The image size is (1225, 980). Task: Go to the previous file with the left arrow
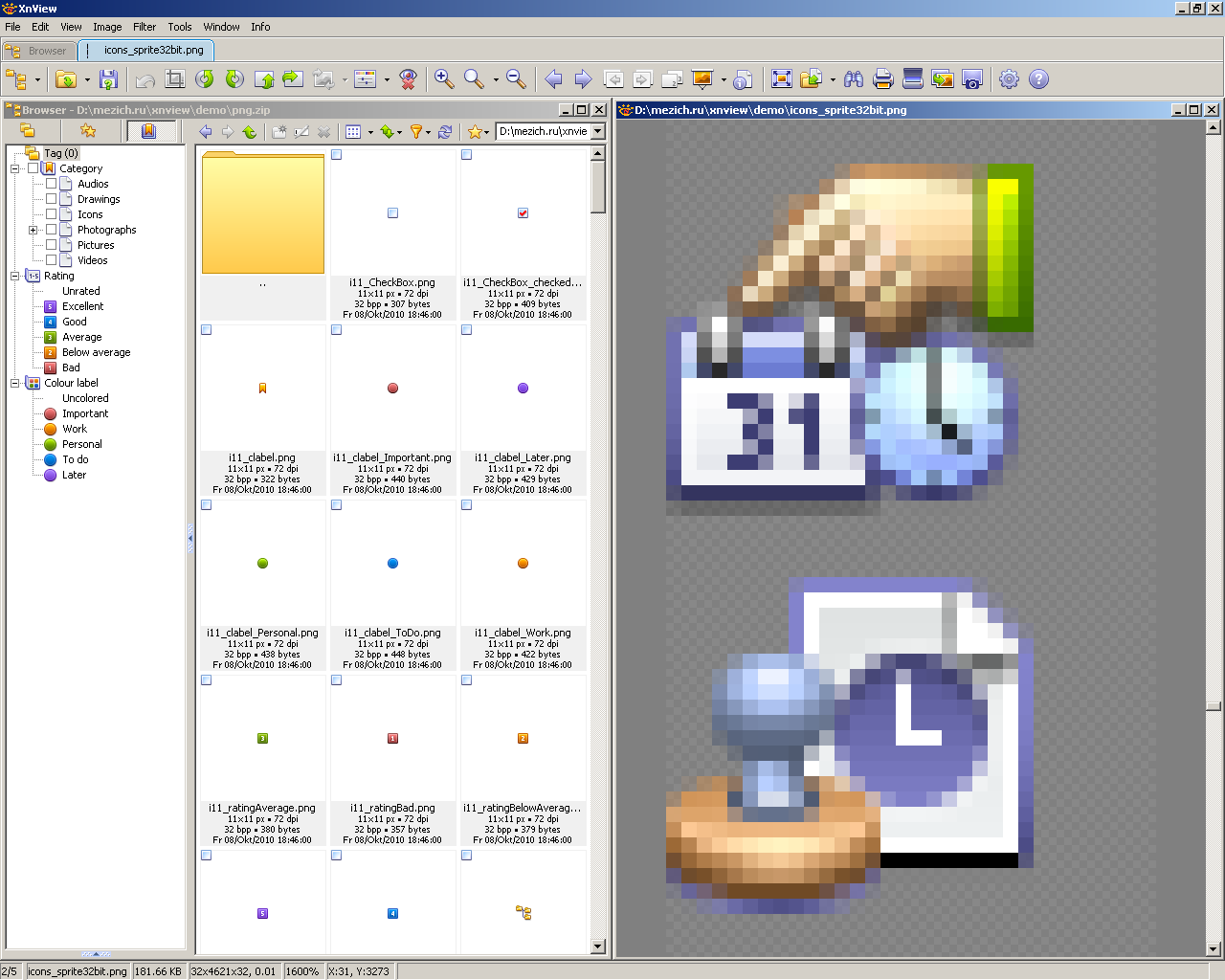553,79
